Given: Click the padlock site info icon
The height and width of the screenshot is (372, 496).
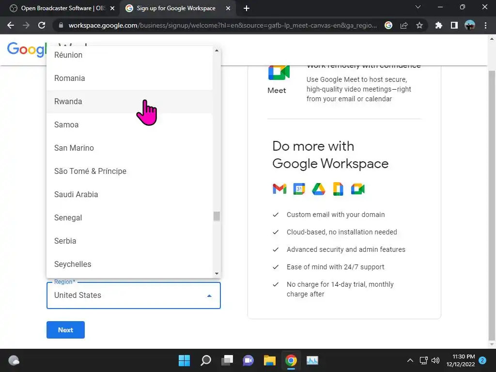Looking at the screenshot, I should pyautogui.click(x=61, y=25).
